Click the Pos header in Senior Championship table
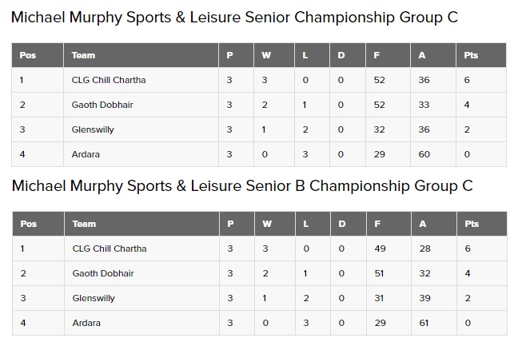The width and height of the screenshot is (510, 338). (28, 55)
